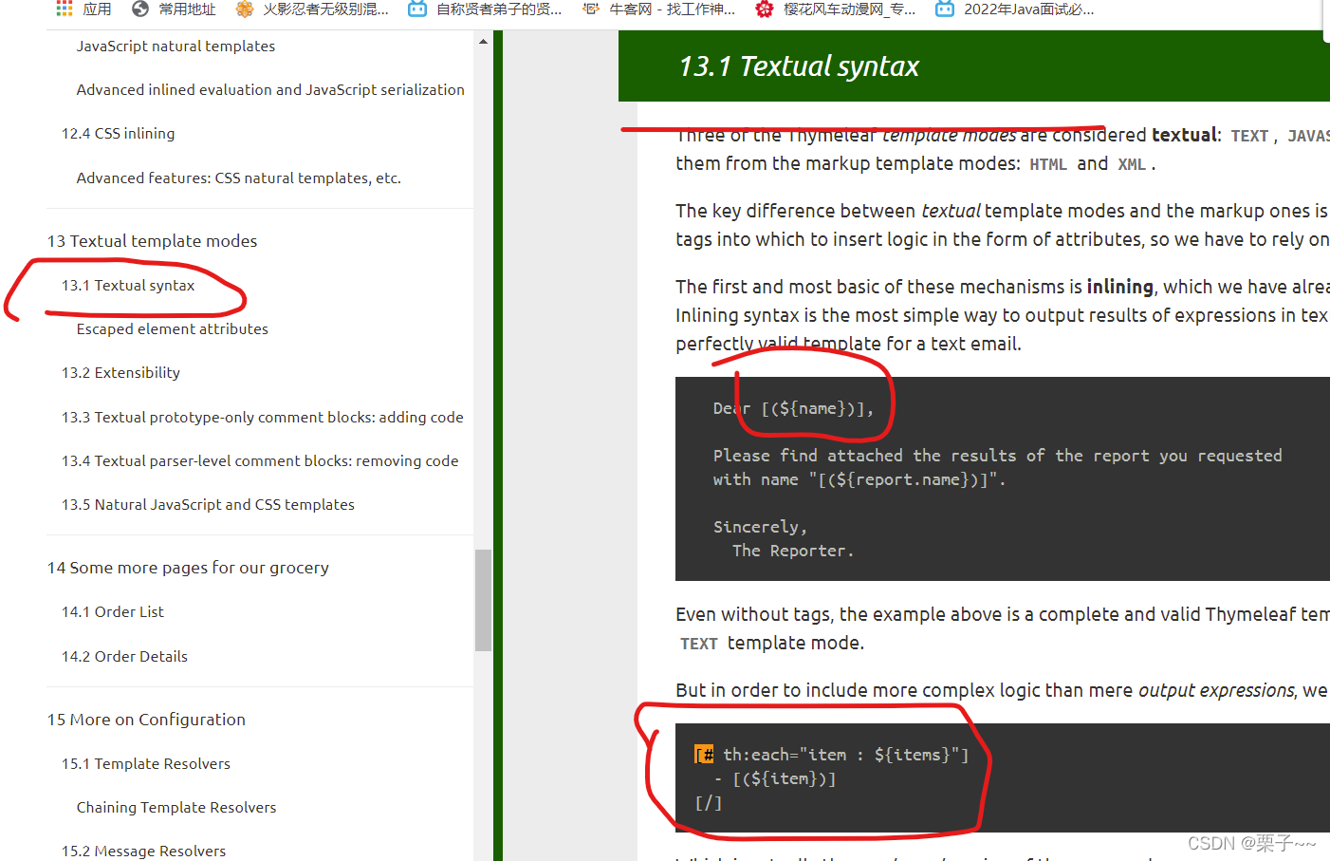Viewport: 1330px width, 861px height.
Task: Click the 牛客网 bookmark favicon
Action: [x=590, y=9]
